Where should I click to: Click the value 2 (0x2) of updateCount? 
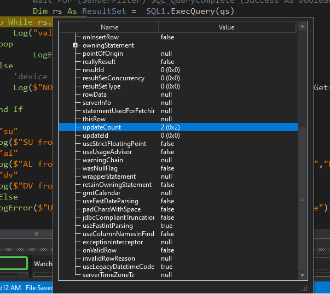tap(170, 127)
